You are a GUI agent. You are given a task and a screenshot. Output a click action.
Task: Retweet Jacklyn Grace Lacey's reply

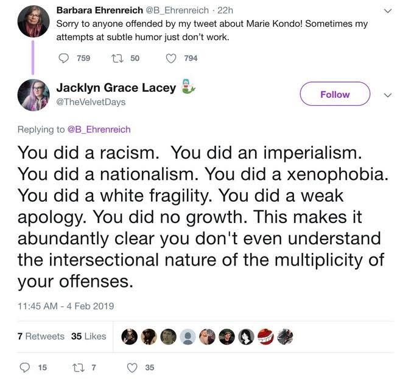pyautogui.click(x=79, y=367)
